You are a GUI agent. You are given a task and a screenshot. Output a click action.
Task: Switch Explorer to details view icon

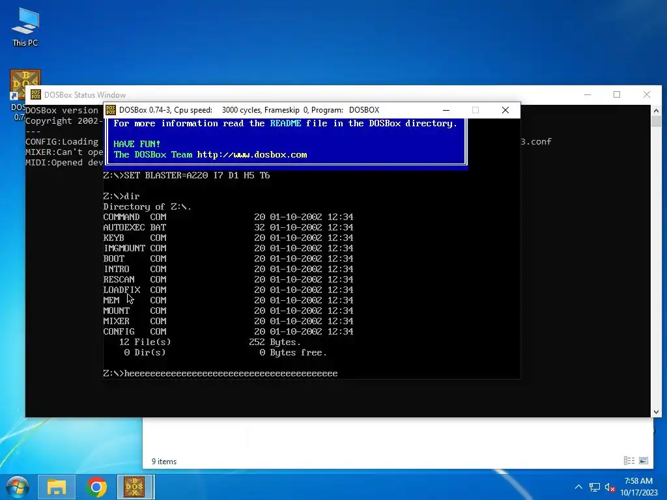pos(629,460)
